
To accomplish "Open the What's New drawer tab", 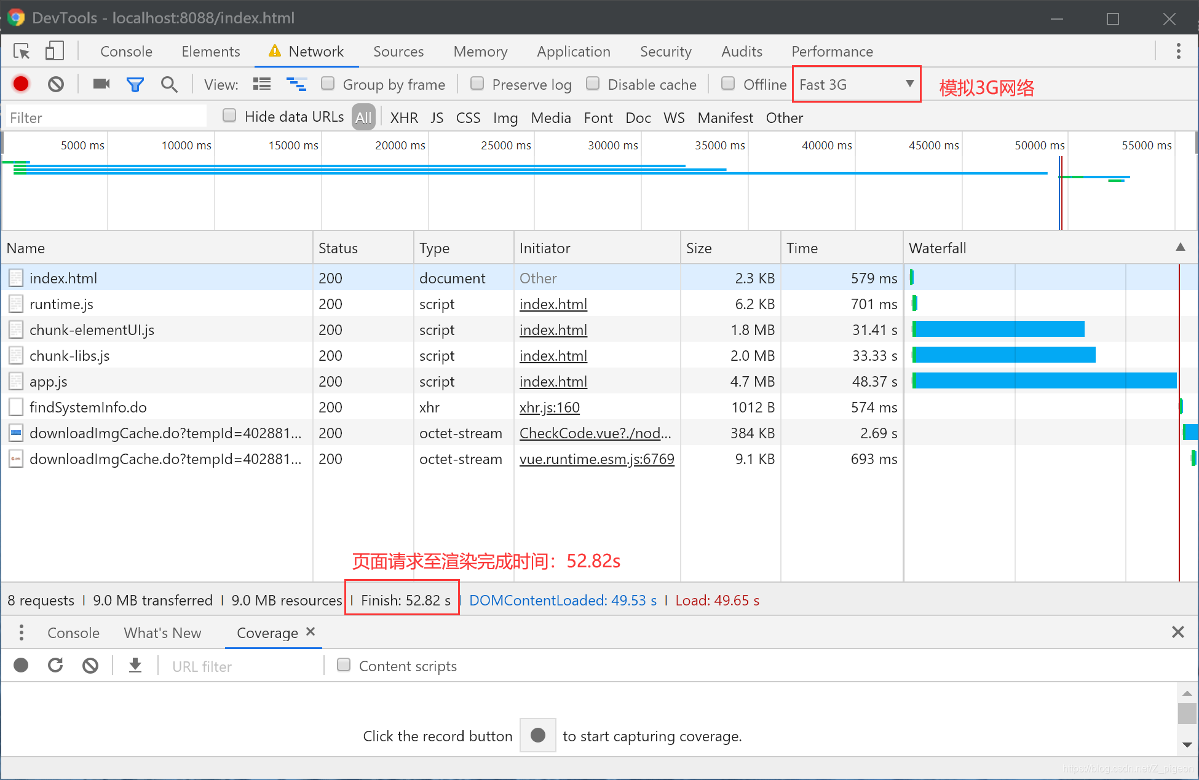I will point(162,633).
